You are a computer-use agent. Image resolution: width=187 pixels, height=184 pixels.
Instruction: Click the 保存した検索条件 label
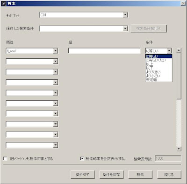click(20, 28)
